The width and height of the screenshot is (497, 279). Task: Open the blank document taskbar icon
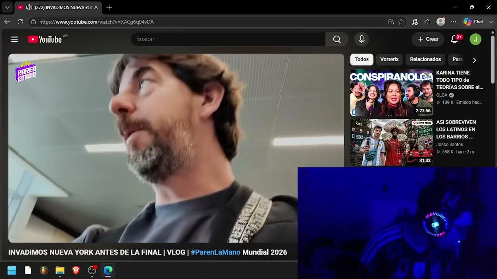coord(28,270)
